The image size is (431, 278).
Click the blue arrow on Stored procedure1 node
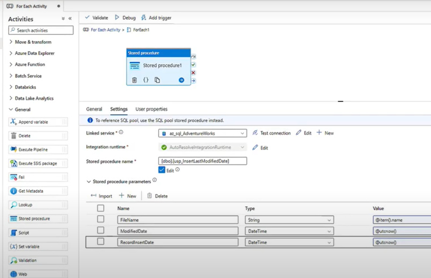pos(182,80)
